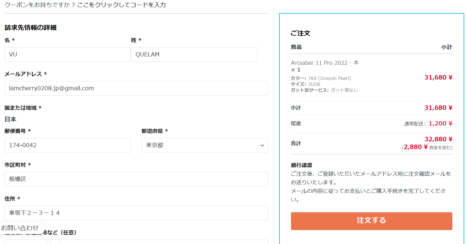Click the 住所 street address input
The height and width of the screenshot is (244, 466).
pos(136,213)
